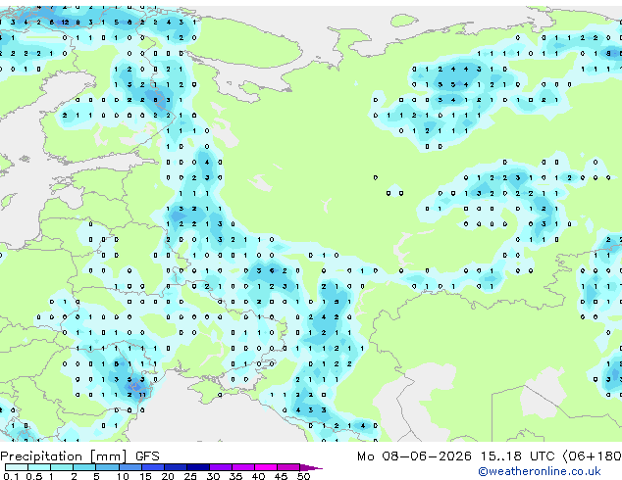Select the 0.1–0.5 mm legend swatch
Screen dimensions: 622x480
click(17, 467)
